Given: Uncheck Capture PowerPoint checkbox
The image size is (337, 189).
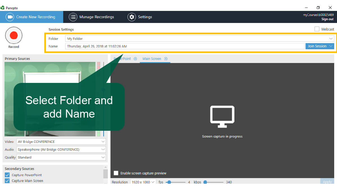Looking at the screenshot, I should (7, 175).
